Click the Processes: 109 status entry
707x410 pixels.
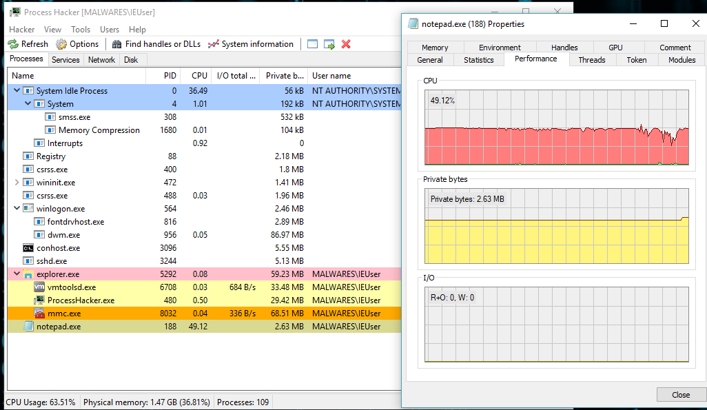(243, 402)
